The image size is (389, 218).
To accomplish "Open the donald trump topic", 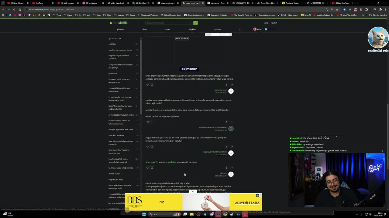I will [114, 174].
